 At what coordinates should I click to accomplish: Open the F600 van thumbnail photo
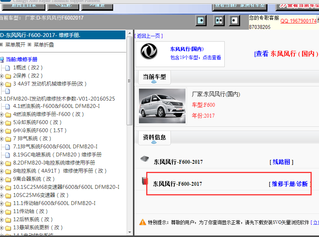click(x=162, y=106)
